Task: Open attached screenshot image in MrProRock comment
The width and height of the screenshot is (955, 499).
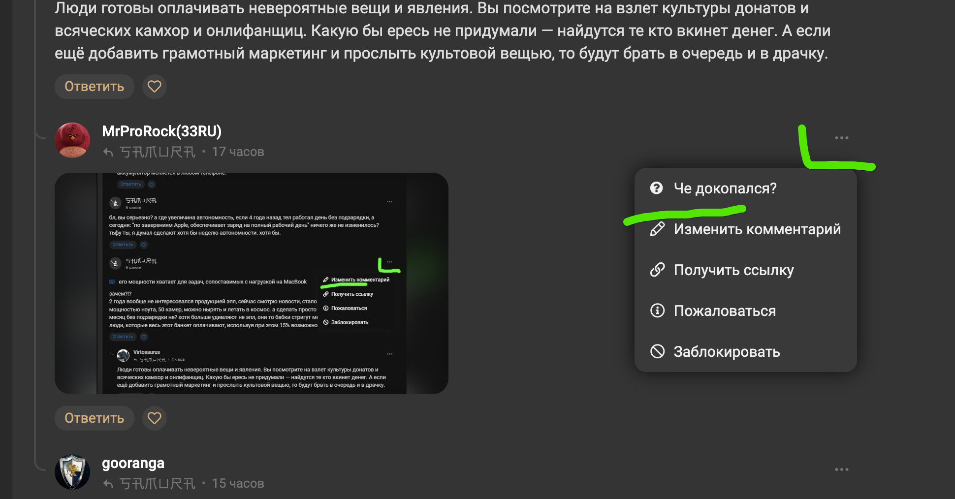Action: click(251, 283)
